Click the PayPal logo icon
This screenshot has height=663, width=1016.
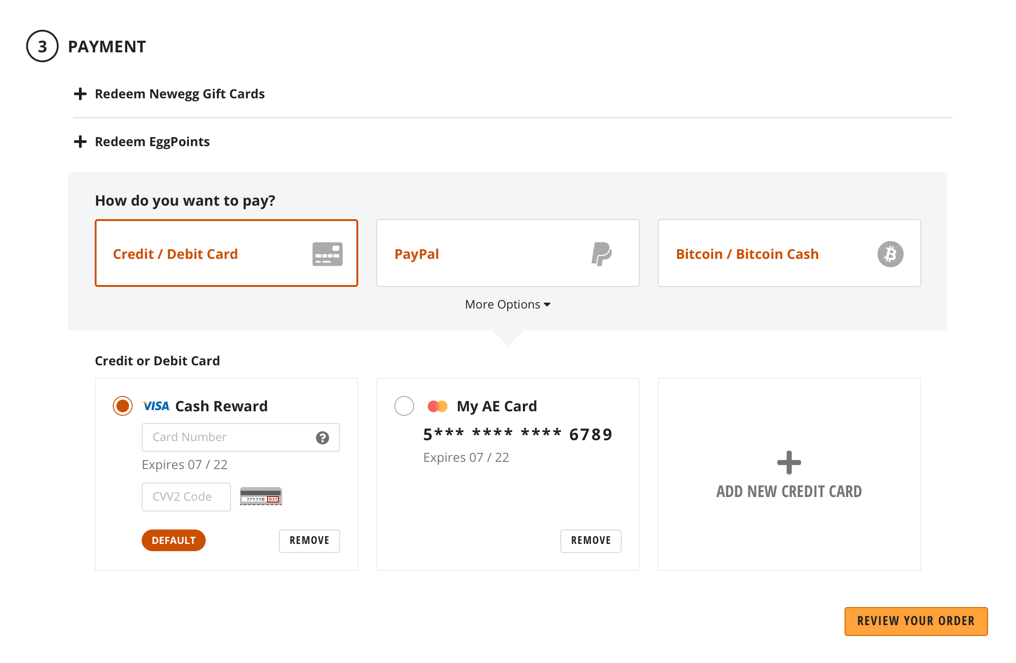[x=601, y=254]
